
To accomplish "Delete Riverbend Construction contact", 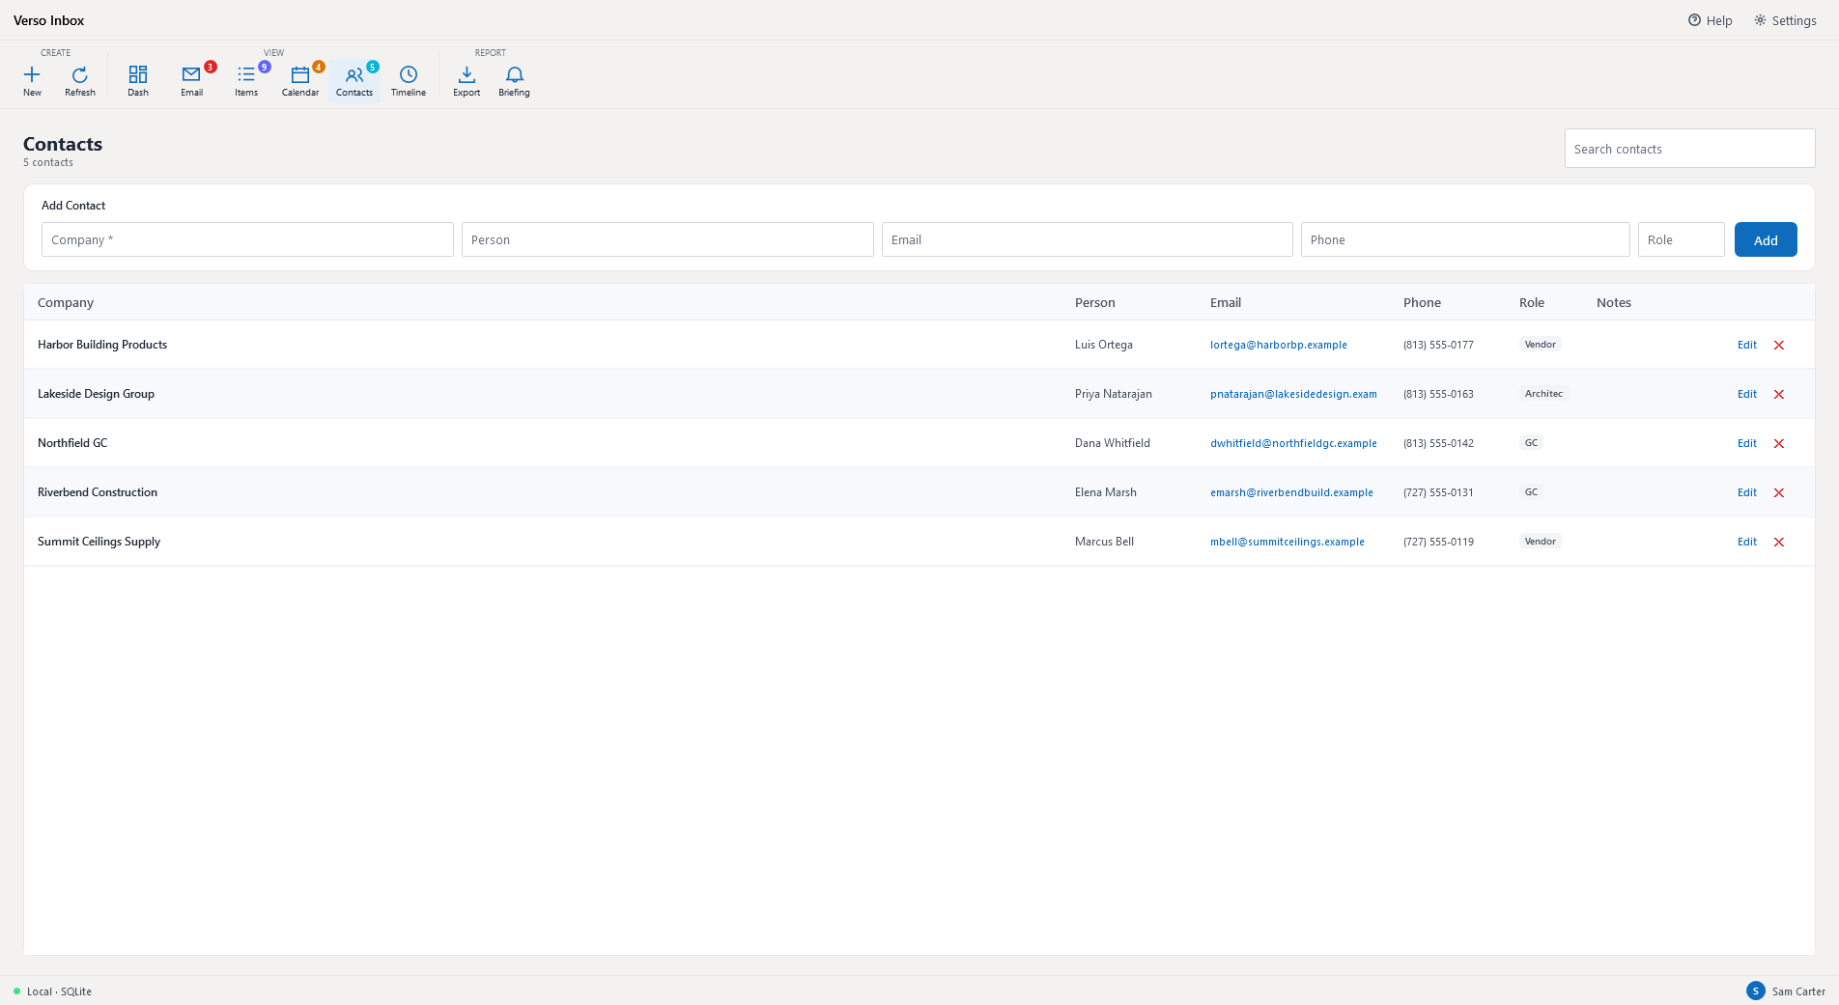I will 1779,492.
